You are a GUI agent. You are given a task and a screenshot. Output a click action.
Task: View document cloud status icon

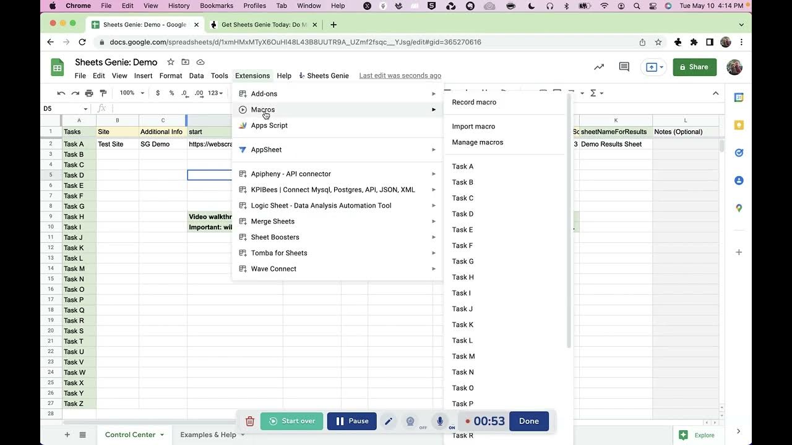click(x=200, y=62)
